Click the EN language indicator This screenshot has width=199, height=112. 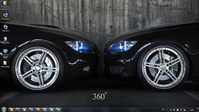click(163, 110)
